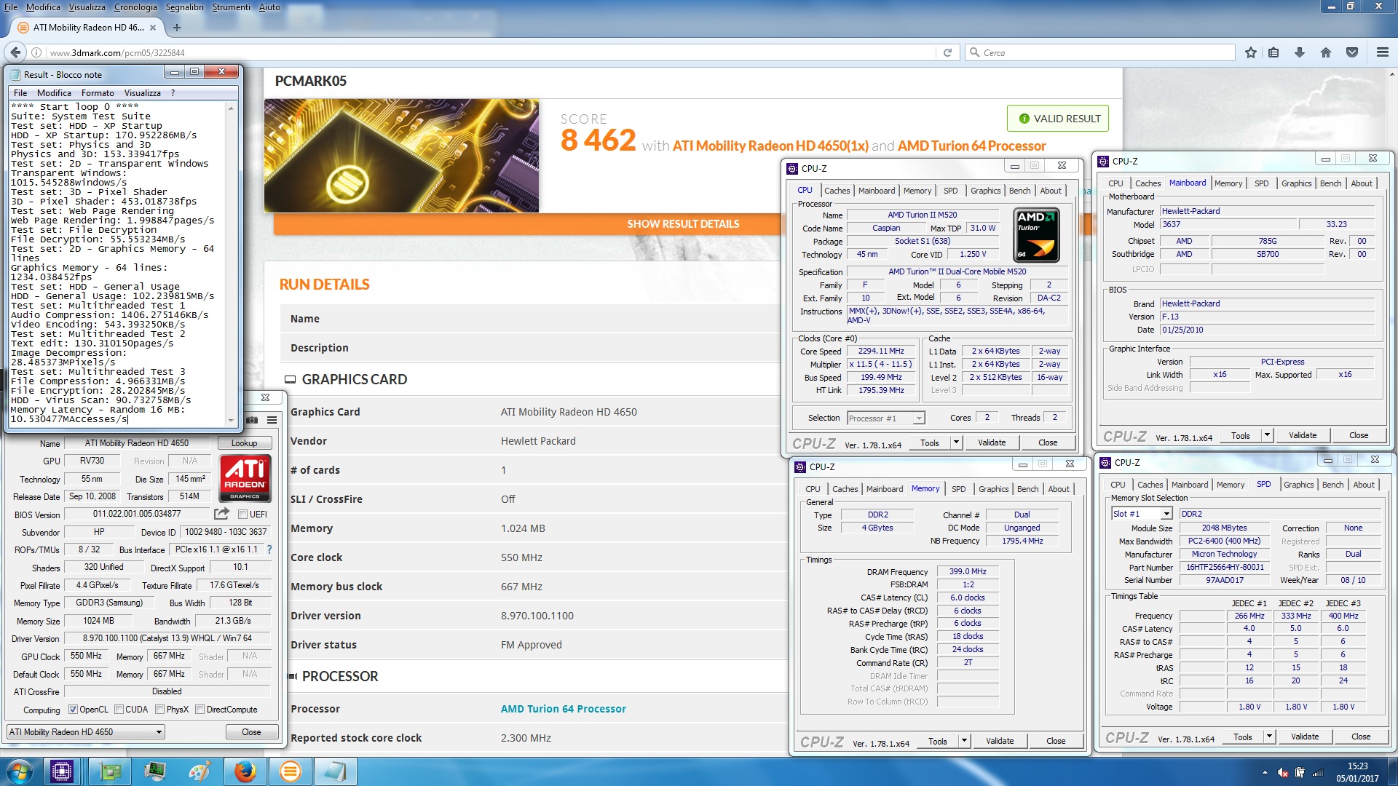Image resolution: width=1398 pixels, height=786 pixels.
Task: Open the system monitor taskbar icon
Action: click(x=155, y=771)
